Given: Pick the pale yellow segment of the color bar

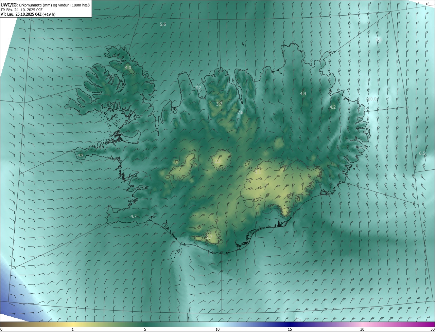Looking at the screenshot, I should point(73,325).
